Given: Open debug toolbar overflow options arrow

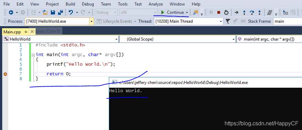Looking at the screenshot, I should tap(276, 14).
